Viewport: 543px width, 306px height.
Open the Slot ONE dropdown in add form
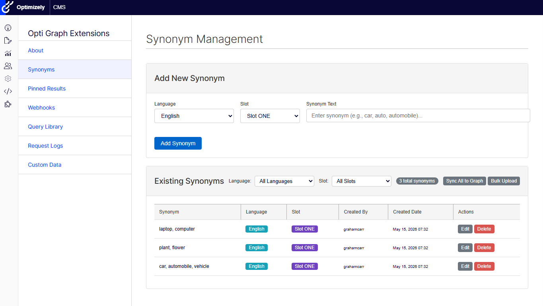coord(270,116)
